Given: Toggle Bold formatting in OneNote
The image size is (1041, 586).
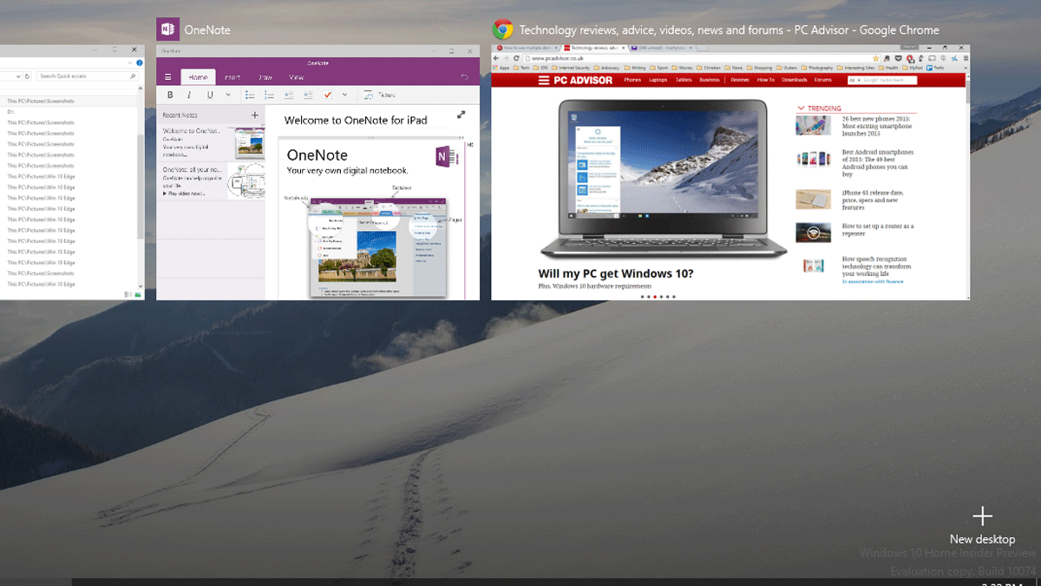Looking at the screenshot, I should 169,95.
